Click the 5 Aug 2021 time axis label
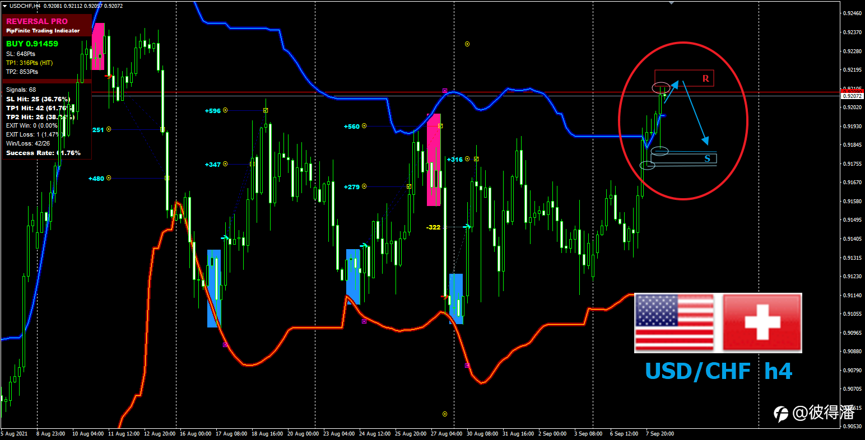Image resolution: width=865 pixels, height=440 pixels. tap(14, 434)
